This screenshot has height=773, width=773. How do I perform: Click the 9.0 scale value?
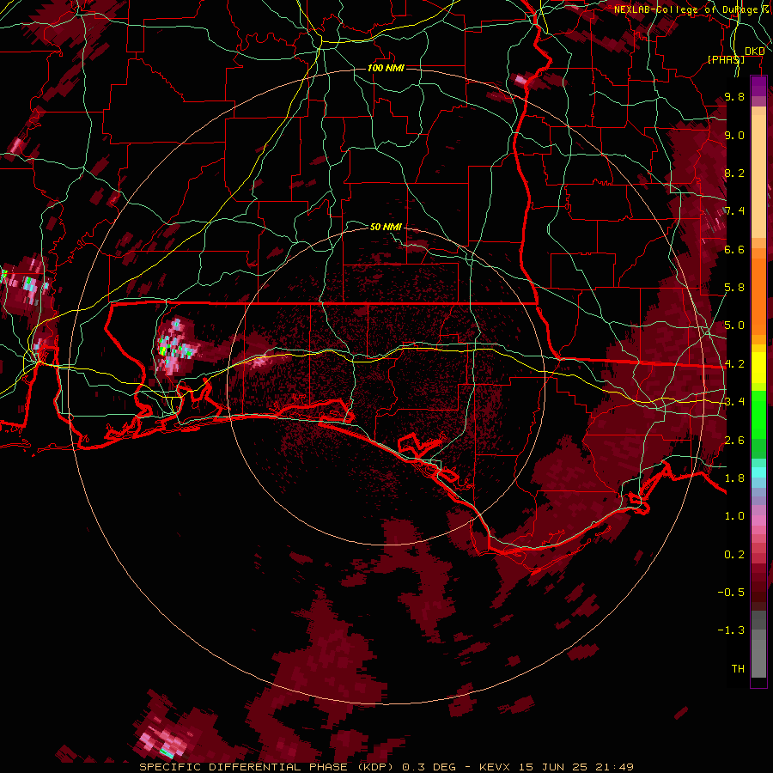click(734, 135)
